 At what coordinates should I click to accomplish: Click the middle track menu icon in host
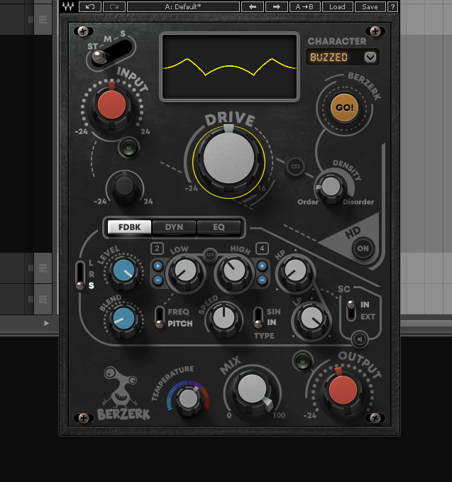43,268
